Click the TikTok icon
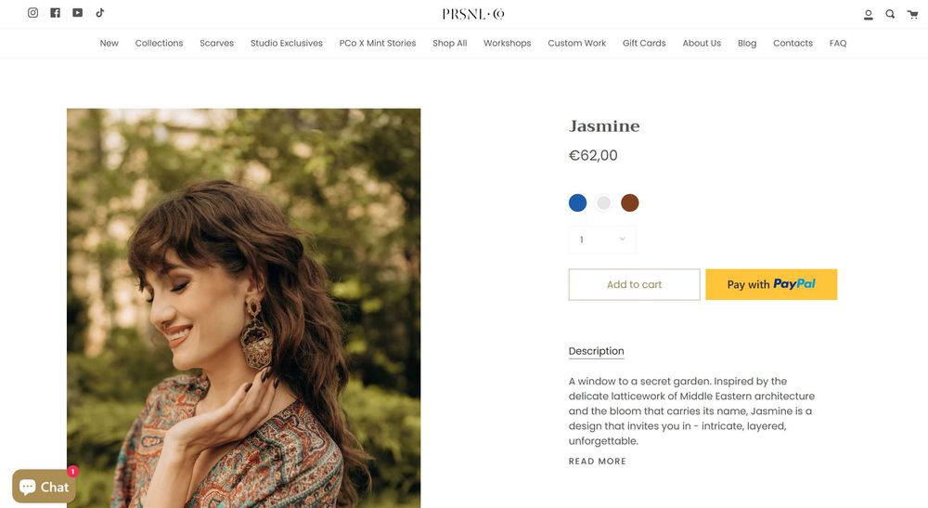The image size is (928, 508). pos(100,13)
